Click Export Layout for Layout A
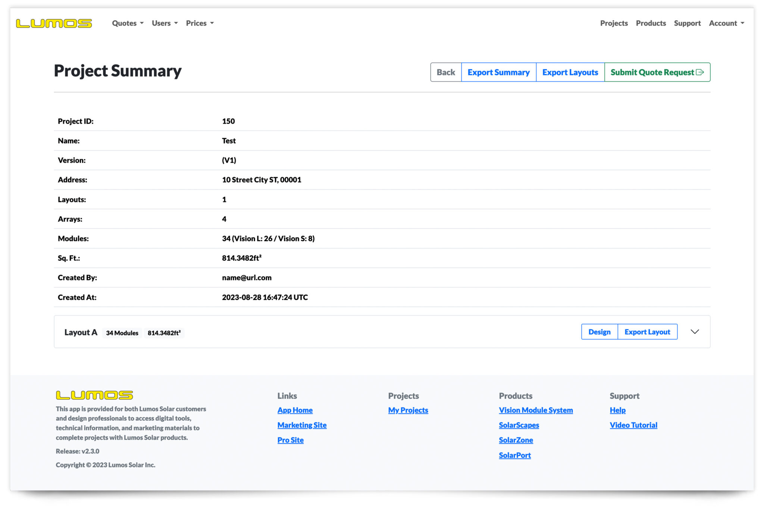Viewport: 764px width, 513px height. click(647, 332)
